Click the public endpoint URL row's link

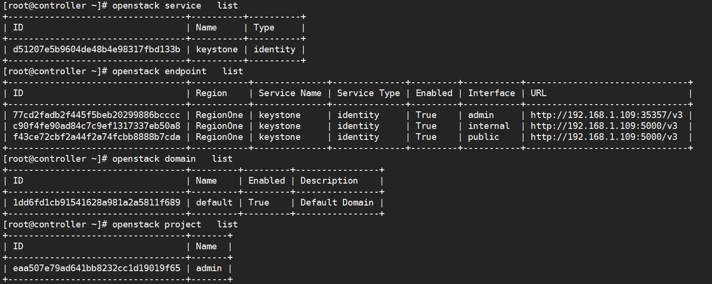pos(604,137)
